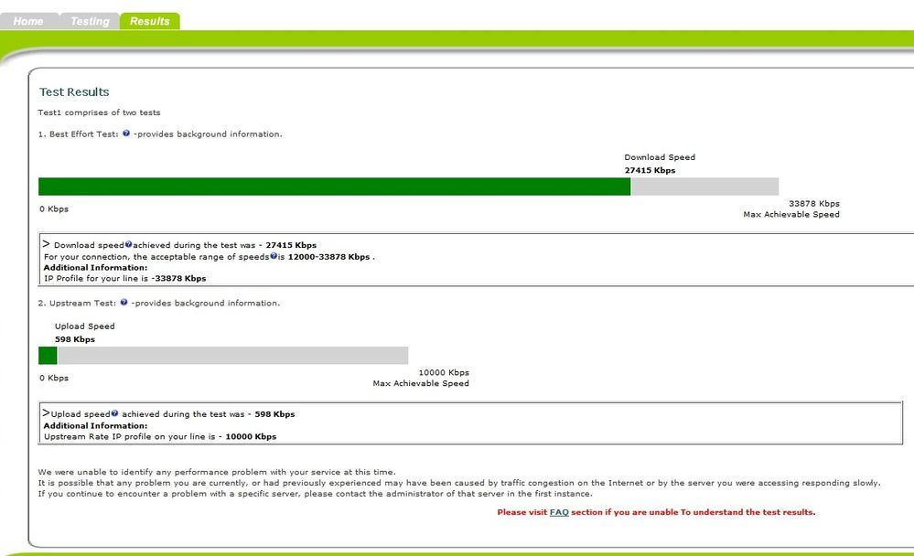
Task: Click 'Please visit' red notice text
Action: (x=656, y=512)
